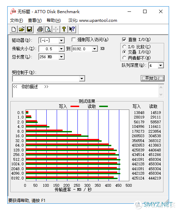Expand the Drive selection dropdown
This screenshot has height=211, width=177.
tap(62, 41)
